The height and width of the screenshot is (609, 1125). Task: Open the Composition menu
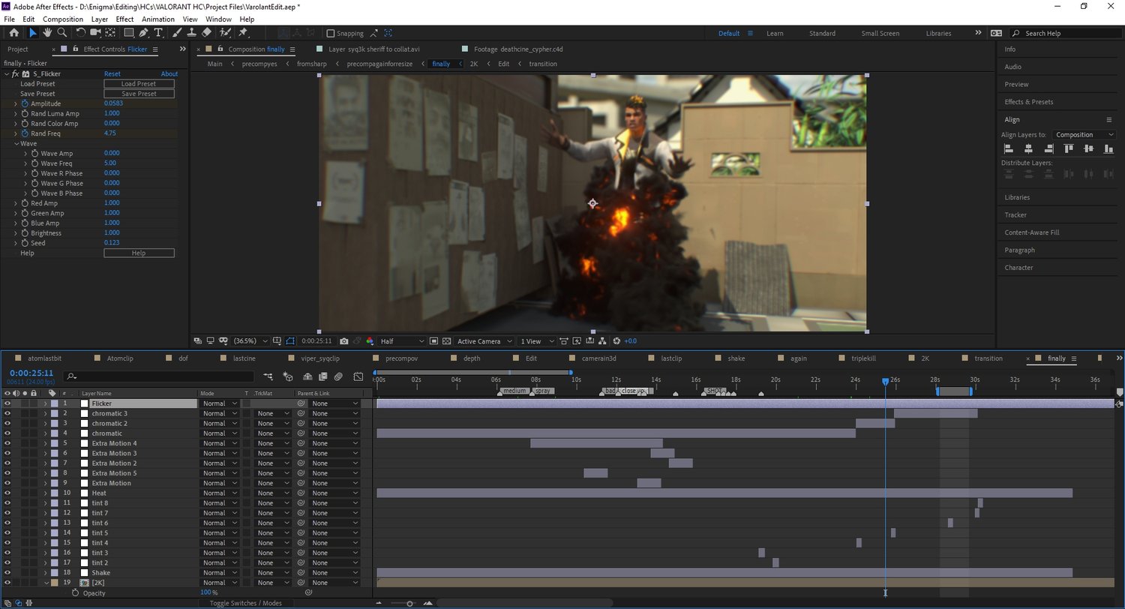coord(63,19)
